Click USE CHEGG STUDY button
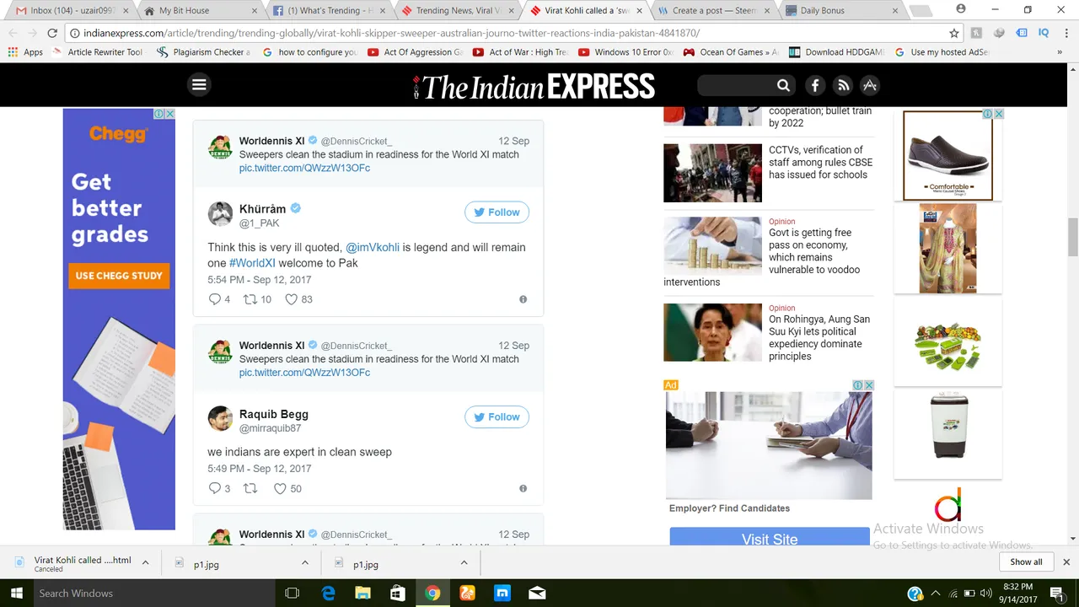The height and width of the screenshot is (607, 1079). click(x=119, y=276)
